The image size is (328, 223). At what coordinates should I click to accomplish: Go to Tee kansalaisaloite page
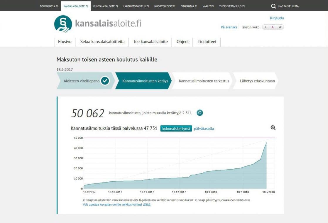pyautogui.click(x=151, y=42)
